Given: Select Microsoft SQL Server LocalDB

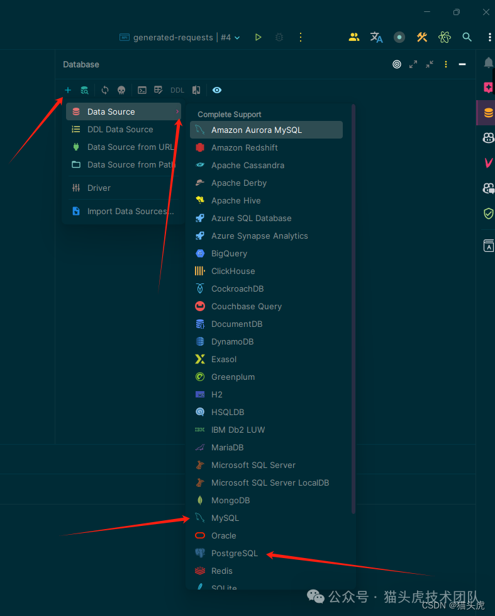Looking at the screenshot, I should point(266,483).
